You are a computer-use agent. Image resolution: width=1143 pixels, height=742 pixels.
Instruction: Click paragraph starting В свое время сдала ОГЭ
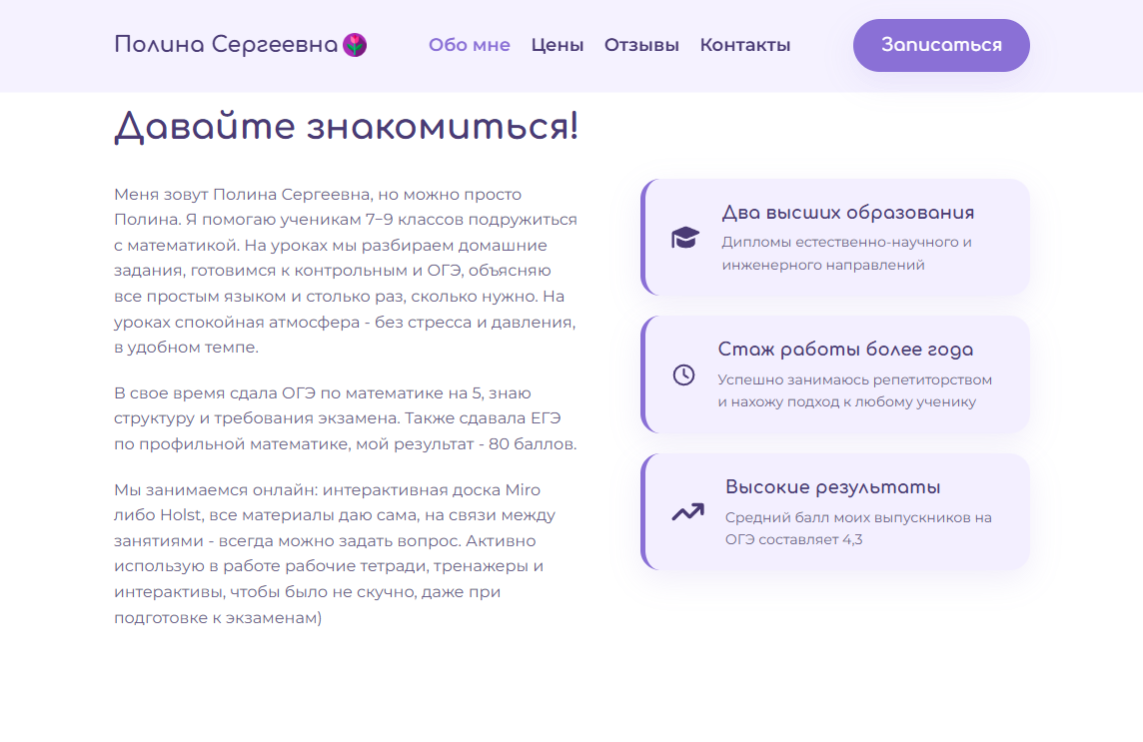[346, 418]
